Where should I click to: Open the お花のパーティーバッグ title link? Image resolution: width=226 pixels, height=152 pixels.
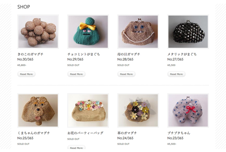click(x=85, y=133)
